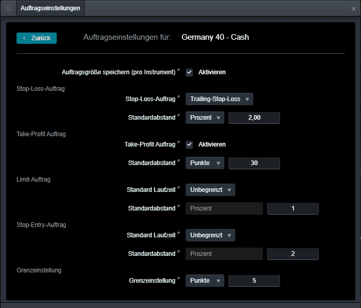Close the Auftragseinstellungen panel with X icon
Screen dimensions: 361x308
(353, 9)
